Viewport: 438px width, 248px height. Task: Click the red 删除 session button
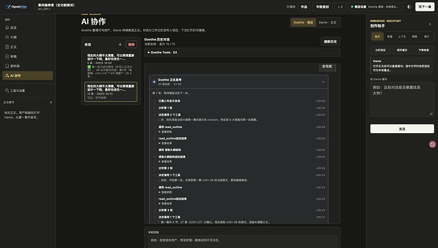pyautogui.click(x=131, y=44)
